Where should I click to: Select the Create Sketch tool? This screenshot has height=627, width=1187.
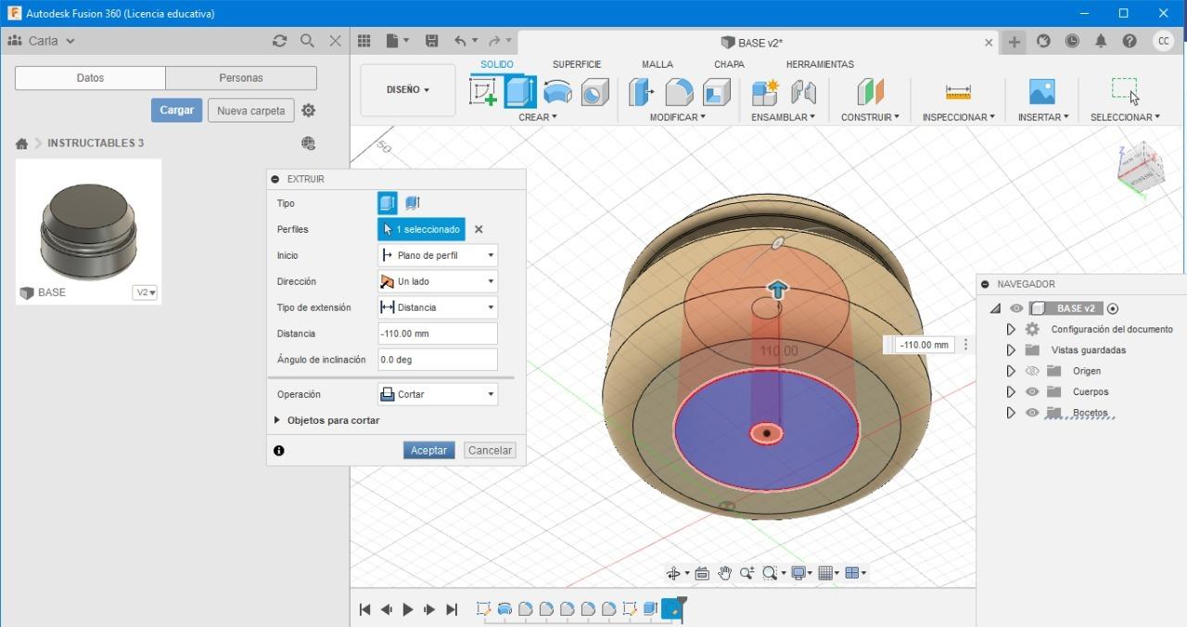(x=483, y=91)
